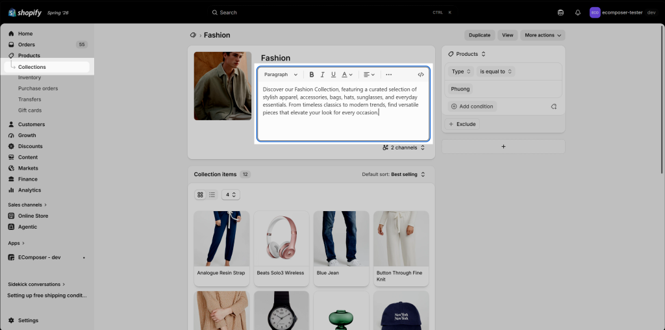The height and width of the screenshot is (330, 665).
Task: Click the Search bar
Action: 332,13
